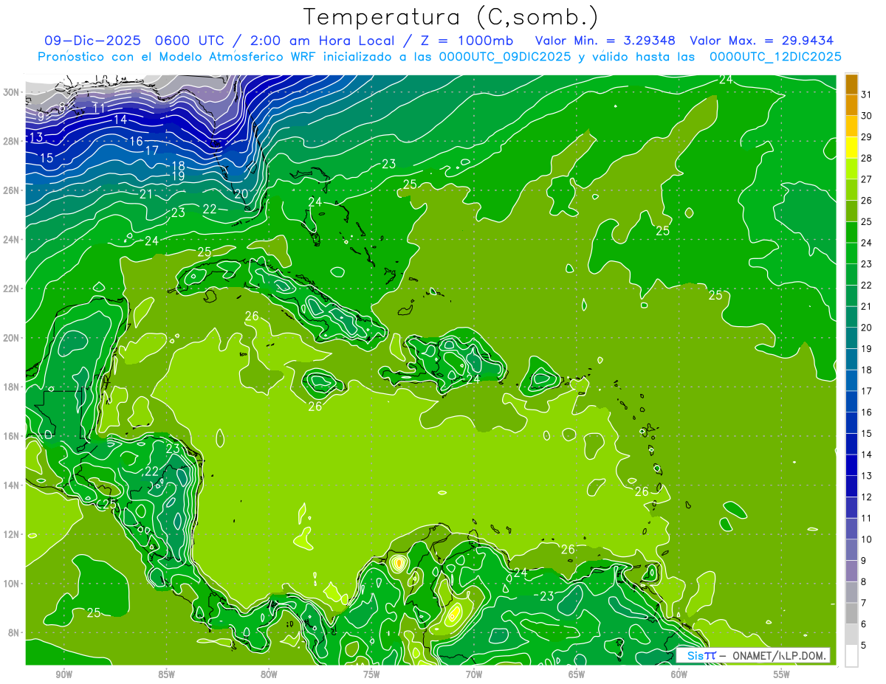Click the contour label 17 on the map
Viewport: 886px width, 684px height.
[x=152, y=151]
